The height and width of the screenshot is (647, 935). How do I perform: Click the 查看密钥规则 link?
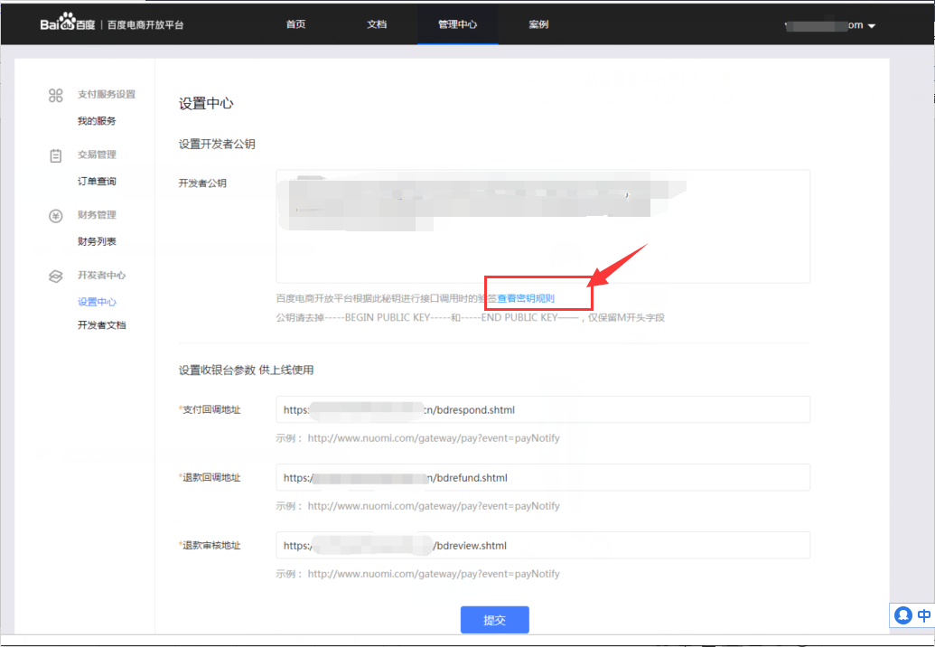526,298
